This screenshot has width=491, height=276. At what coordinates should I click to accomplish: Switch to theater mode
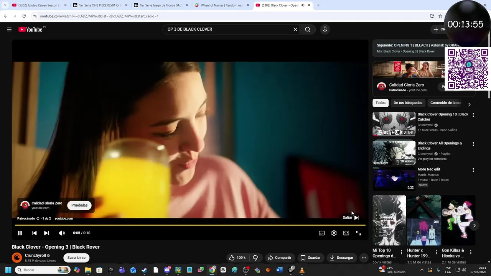pyautogui.click(x=346, y=233)
